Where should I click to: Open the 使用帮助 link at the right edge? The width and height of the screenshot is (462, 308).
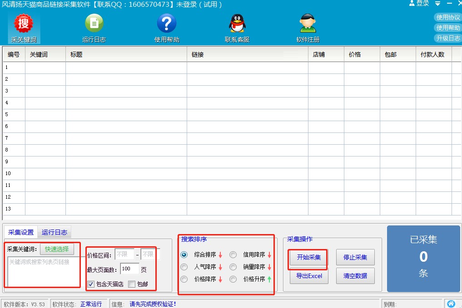click(x=448, y=28)
